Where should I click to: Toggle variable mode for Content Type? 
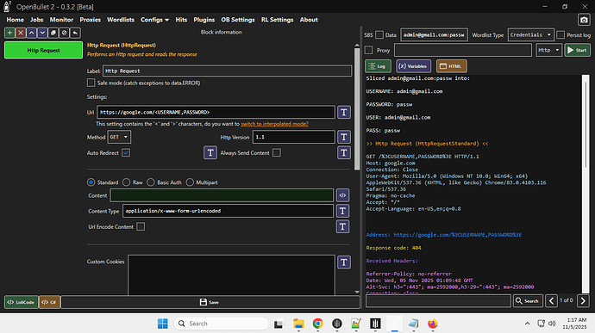click(x=342, y=211)
